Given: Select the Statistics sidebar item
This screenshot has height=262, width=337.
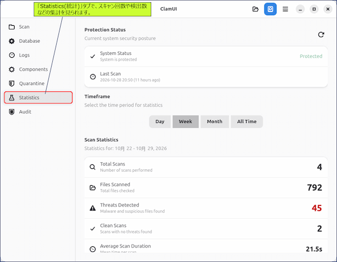Looking at the screenshot, I should [38, 98].
